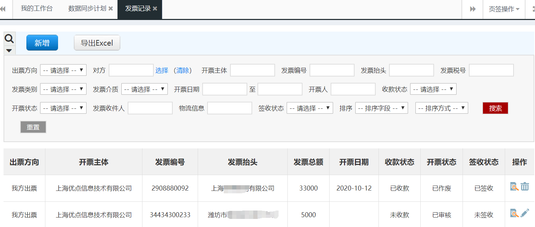Image resolution: width=535 pixels, height=227 pixels.
Task: Click the 收款状态 column header
Action: click(x=400, y=162)
